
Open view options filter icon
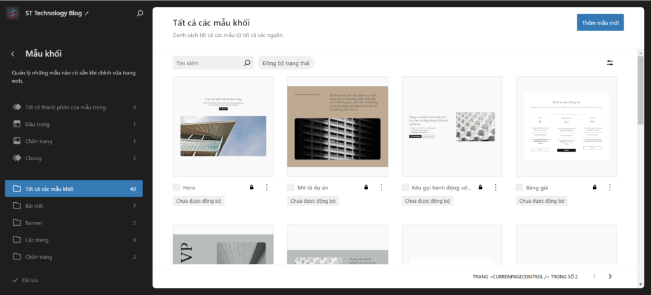[x=610, y=63]
